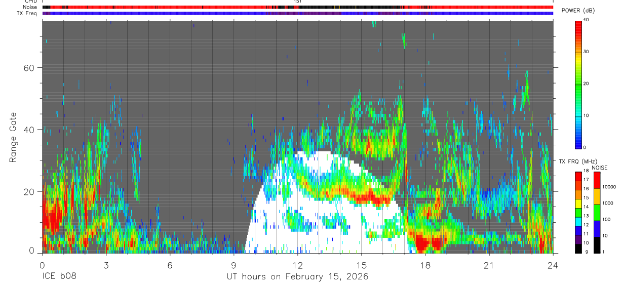Click the 'Range Gate' y-axis title
The height and width of the screenshot is (287, 622).
(14, 137)
